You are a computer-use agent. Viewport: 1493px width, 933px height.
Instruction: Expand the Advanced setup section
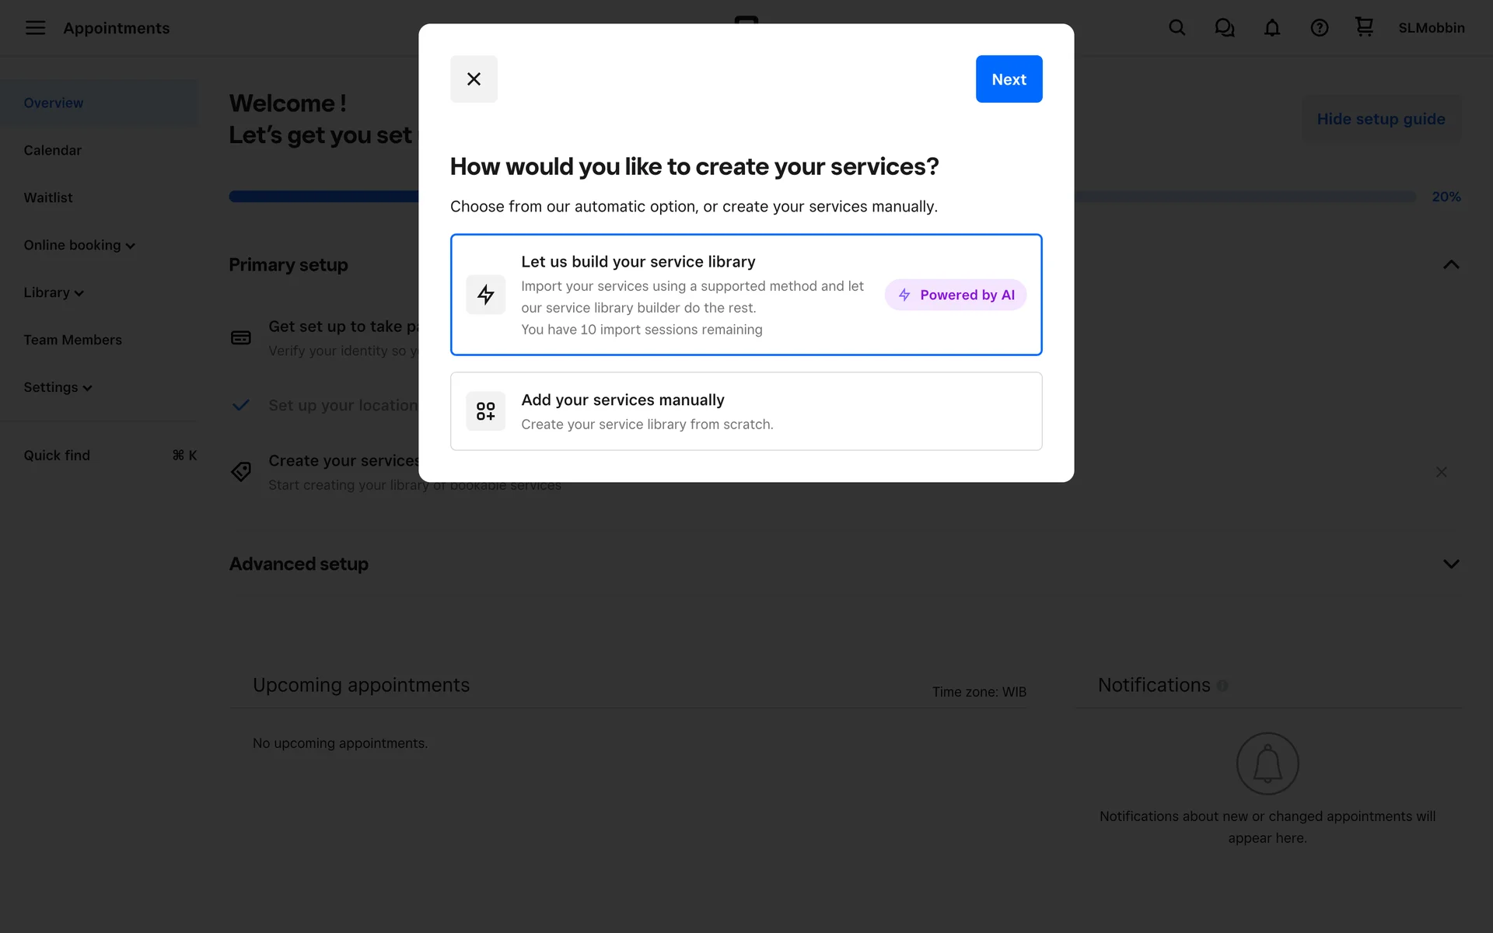[x=1450, y=564]
